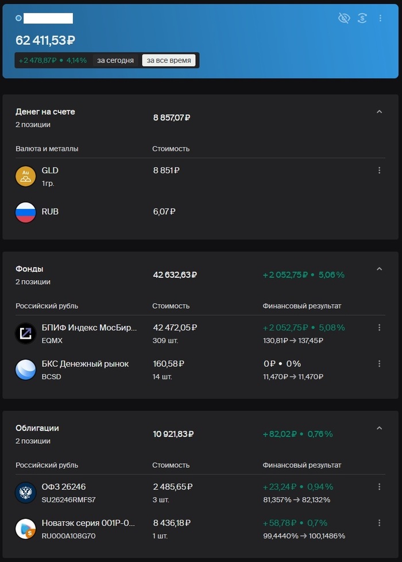Screen dimensions: 402x562
Task: Click the RUB Russian flag icon
Action: click(25, 212)
